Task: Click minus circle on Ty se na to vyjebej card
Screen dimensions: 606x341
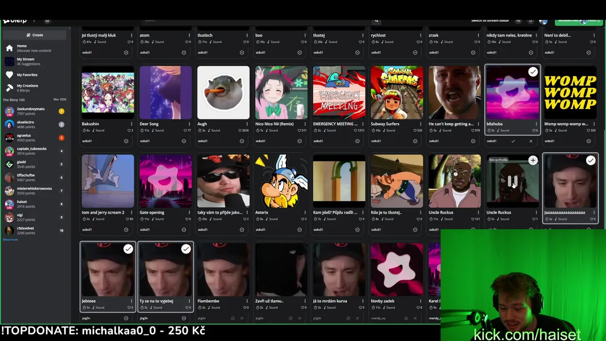Action: [184, 318]
